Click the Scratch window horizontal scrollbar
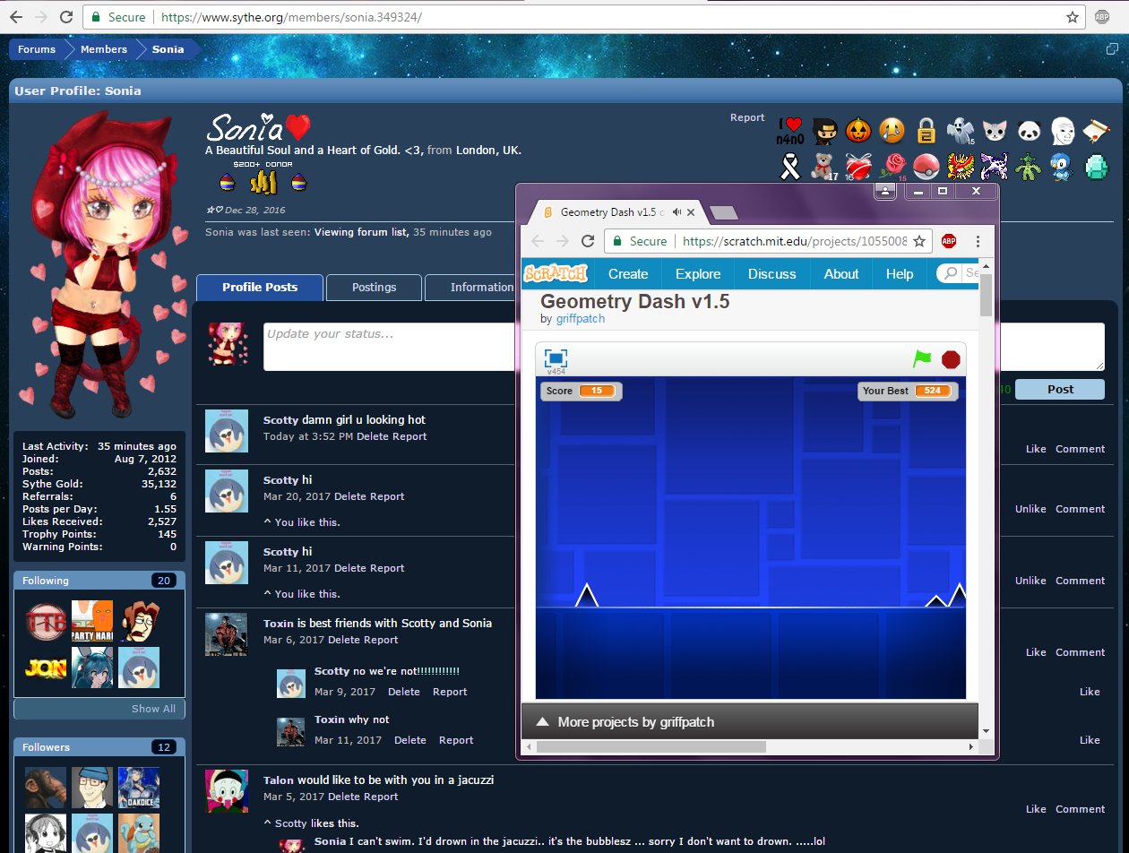 [651, 746]
